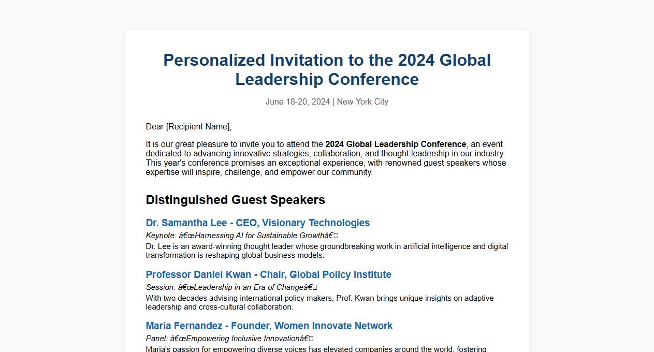Click bold "2024 Global Leadership Conference" in paragraph
654x352 pixels.
tap(396, 144)
